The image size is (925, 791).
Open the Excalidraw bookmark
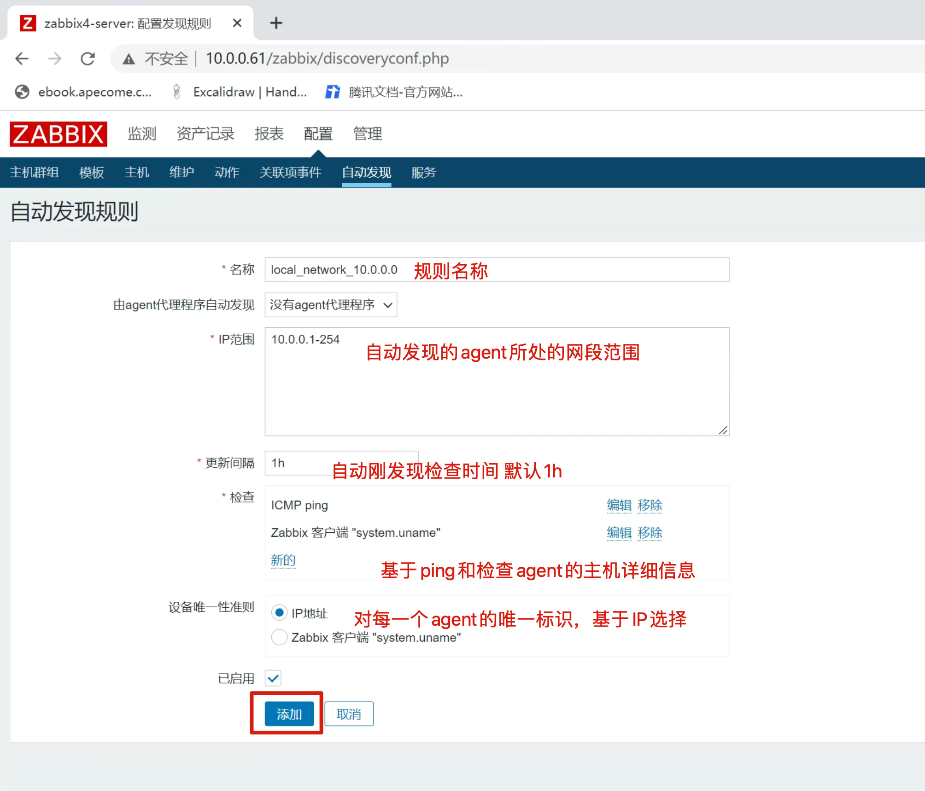tap(240, 92)
